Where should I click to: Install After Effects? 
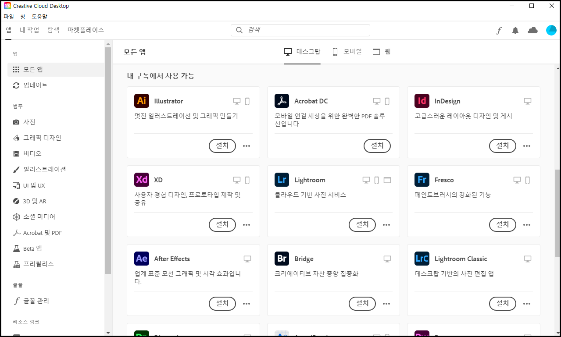pyautogui.click(x=222, y=304)
